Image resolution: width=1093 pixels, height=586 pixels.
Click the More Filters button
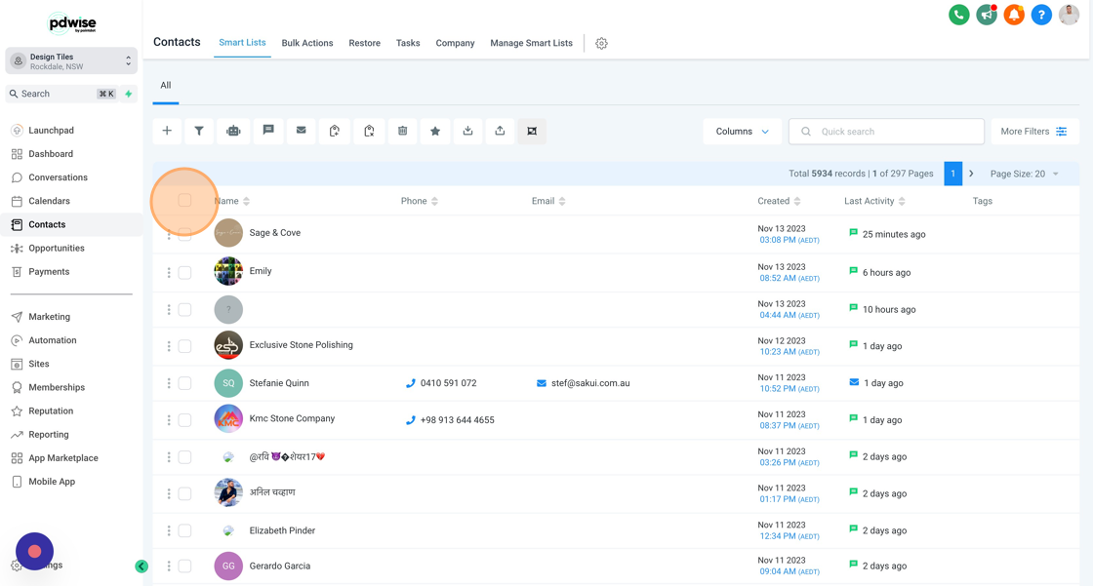[1034, 131]
